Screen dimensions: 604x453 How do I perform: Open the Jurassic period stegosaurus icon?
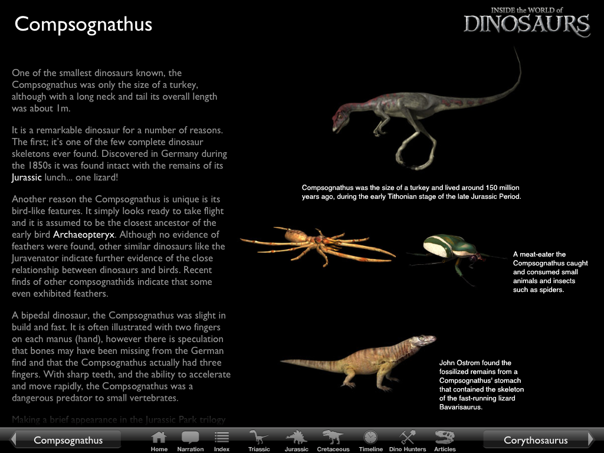pos(296,441)
